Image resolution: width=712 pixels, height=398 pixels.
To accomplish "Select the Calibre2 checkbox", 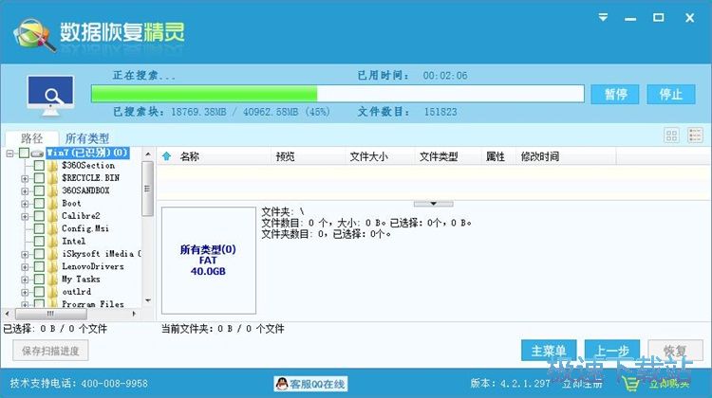I will pyautogui.click(x=39, y=216).
